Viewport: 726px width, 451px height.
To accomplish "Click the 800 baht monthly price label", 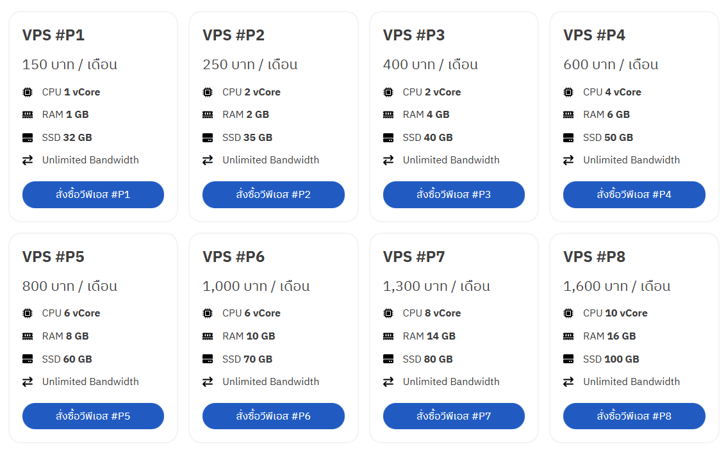I will pyautogui.click(x=69, y=286).
